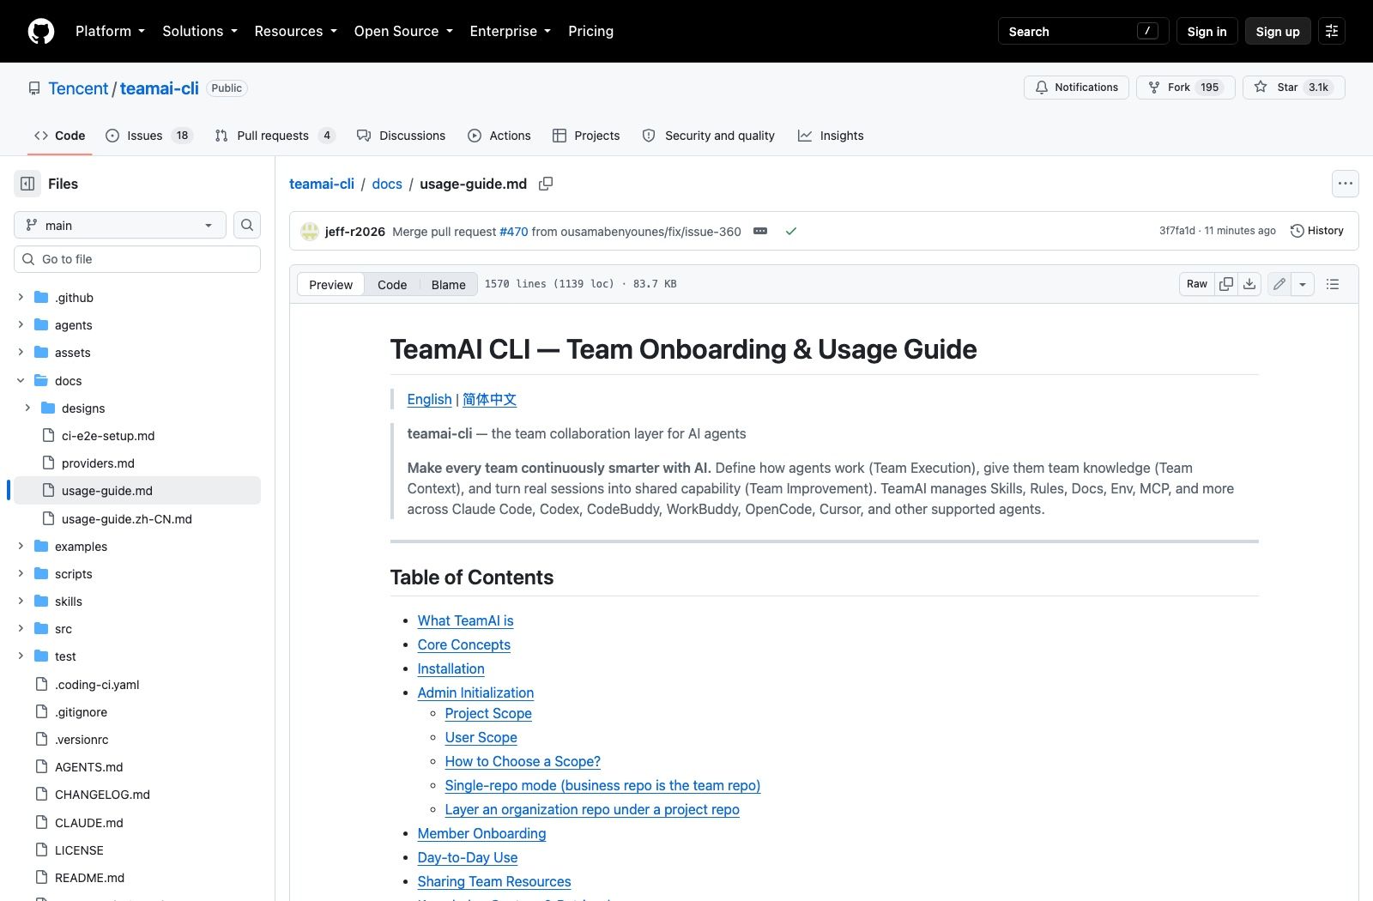Expand the test folder

(x=21, y=656)
